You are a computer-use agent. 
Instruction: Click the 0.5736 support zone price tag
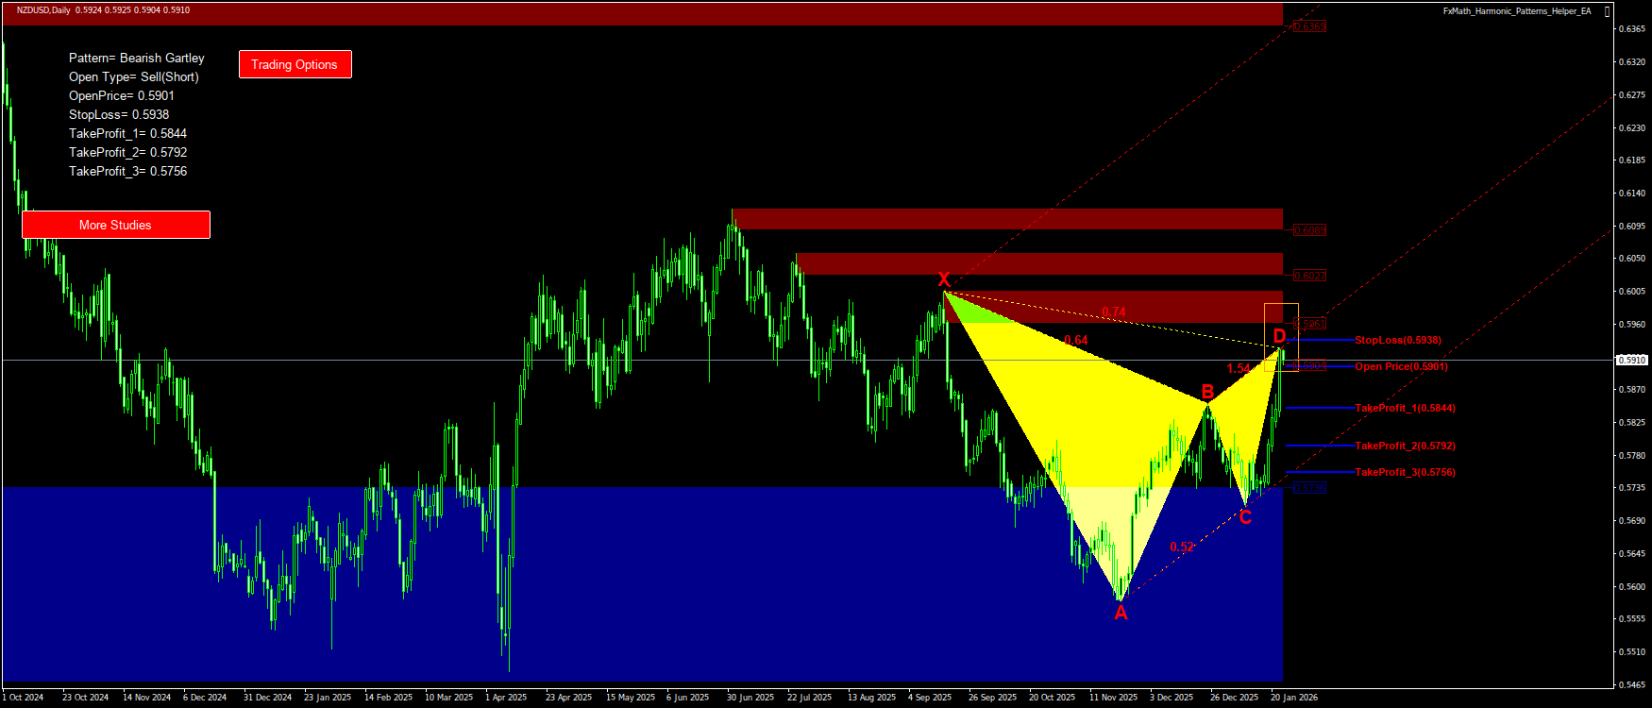pyautogui.click(x=1310, y=488)
